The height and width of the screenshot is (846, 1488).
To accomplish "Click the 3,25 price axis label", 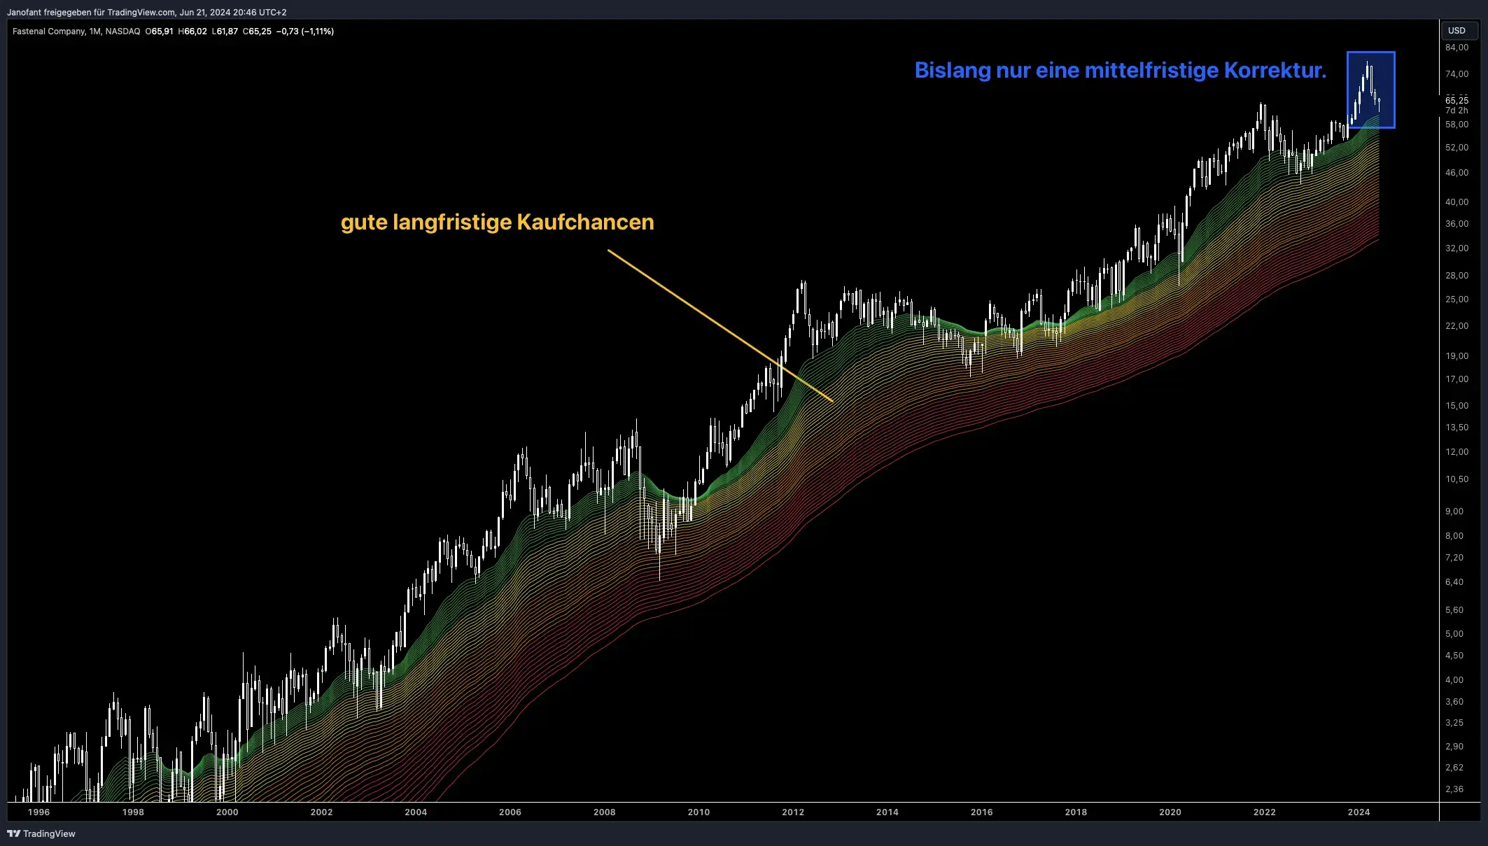I will pos(1454,723).
